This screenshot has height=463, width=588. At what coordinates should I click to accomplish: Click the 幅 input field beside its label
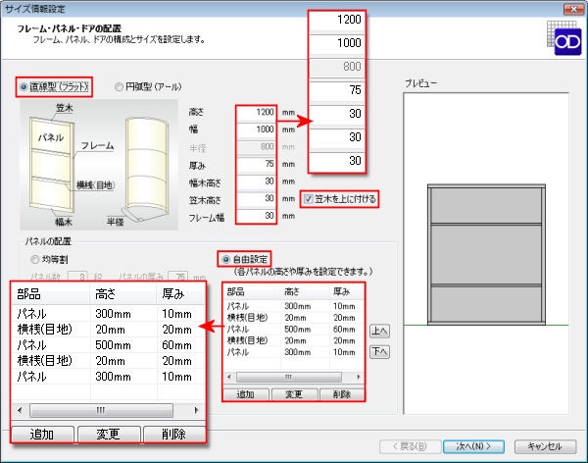pyautogui.click(x=258, y=130)
